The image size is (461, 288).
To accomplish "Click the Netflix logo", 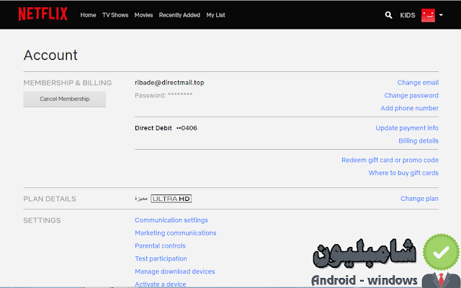I will pos(43,14).
